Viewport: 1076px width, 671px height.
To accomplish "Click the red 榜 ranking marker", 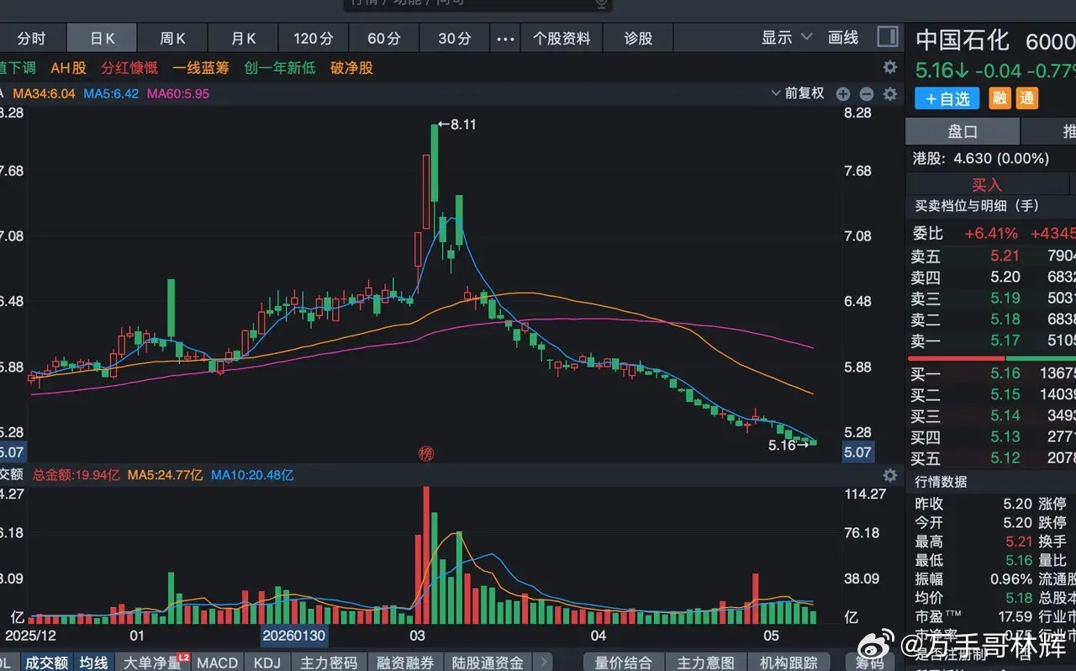I will click(425, 454).
